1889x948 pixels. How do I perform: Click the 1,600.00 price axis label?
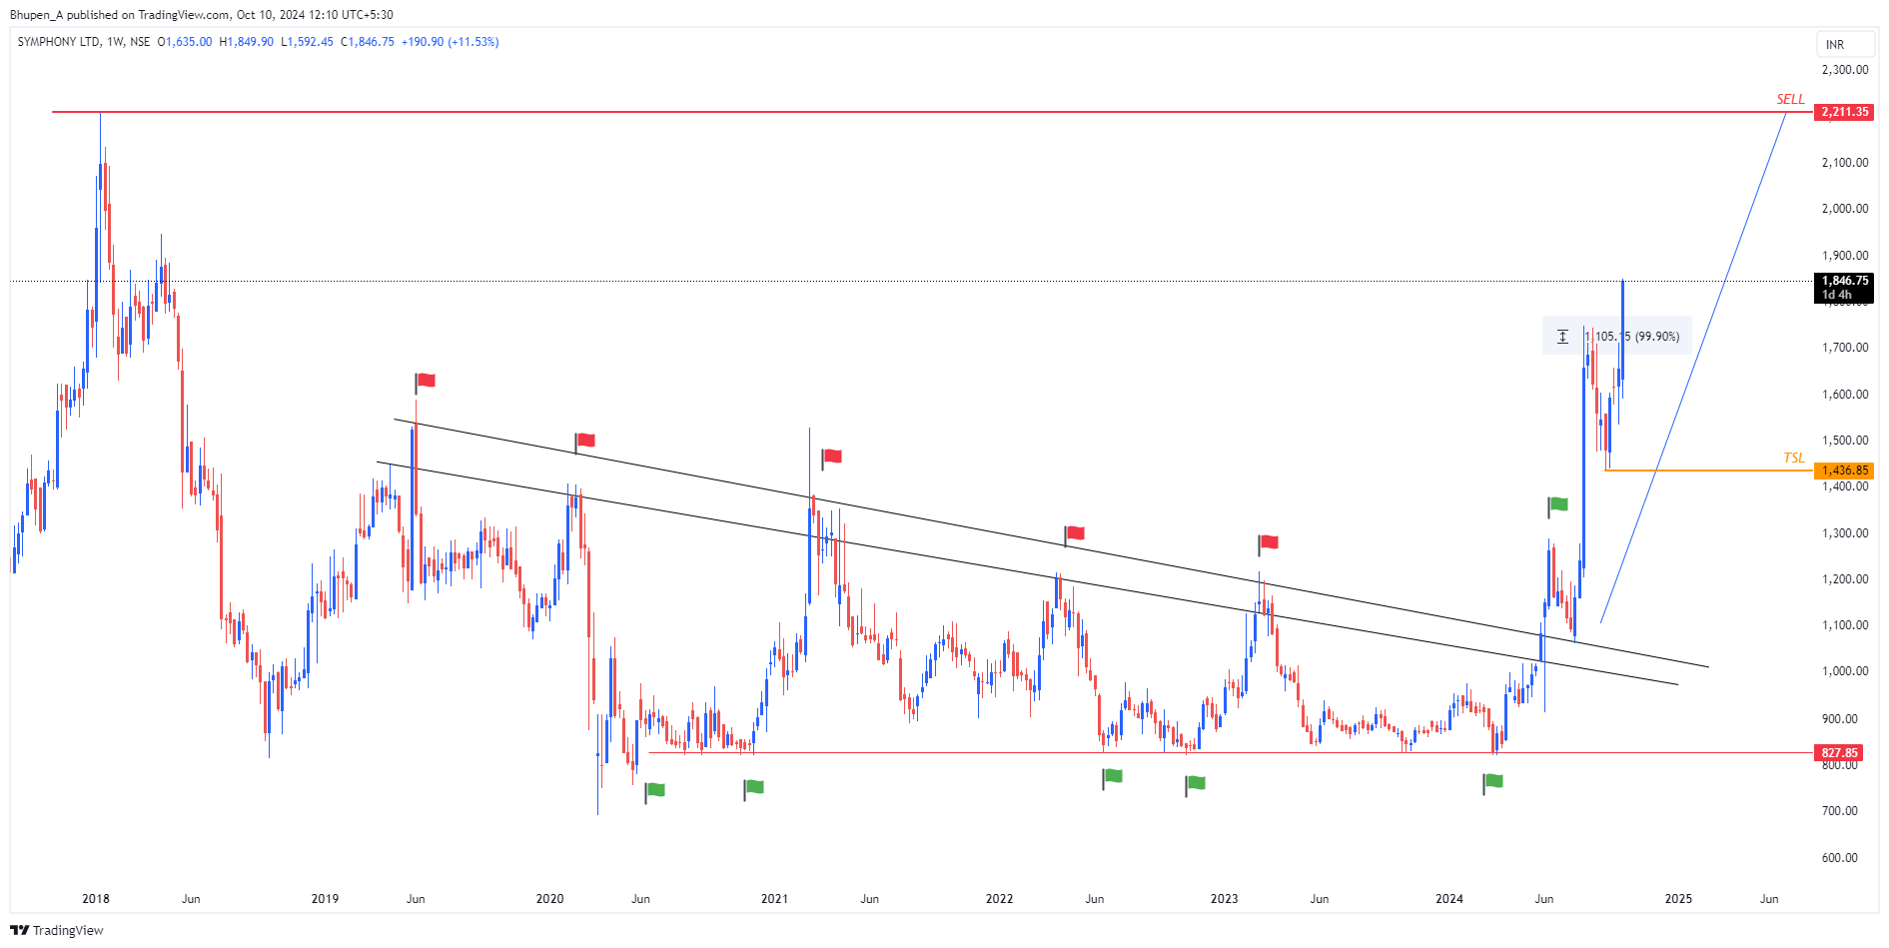pyautogui.click(x=1845, y=395)
